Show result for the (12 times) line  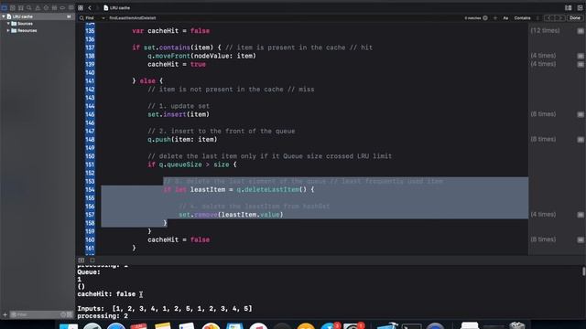click(581, 31)
